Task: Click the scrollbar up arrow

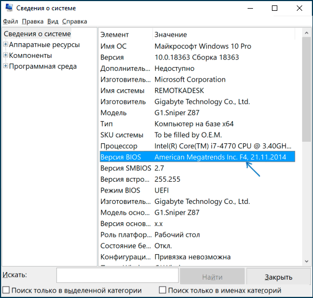Action: 307,33
